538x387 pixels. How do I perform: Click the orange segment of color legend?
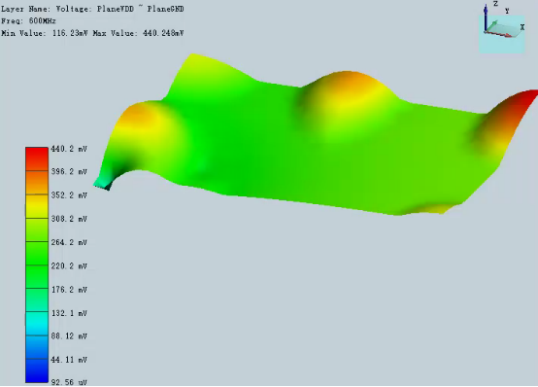[x=37, y=183]
